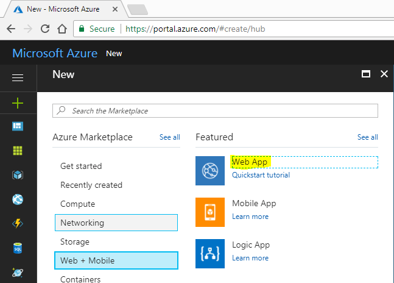The width and height of the screenshot is (394, 283).
Task: Maximize the New blade
Action: tap(366, 74)
